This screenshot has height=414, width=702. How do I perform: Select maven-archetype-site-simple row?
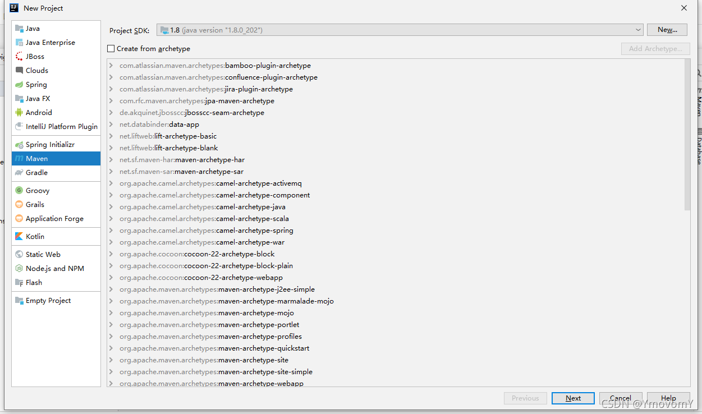(396, 372)
